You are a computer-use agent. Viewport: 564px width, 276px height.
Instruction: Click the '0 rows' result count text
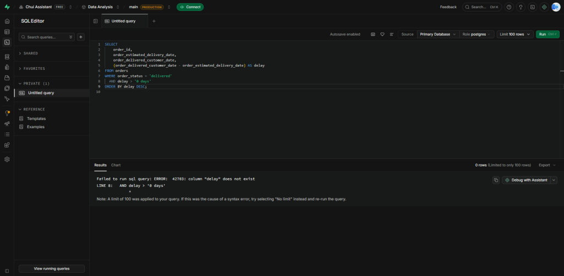[x=481, y=165]
